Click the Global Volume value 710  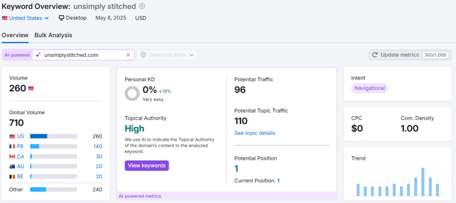click(16, 123)
